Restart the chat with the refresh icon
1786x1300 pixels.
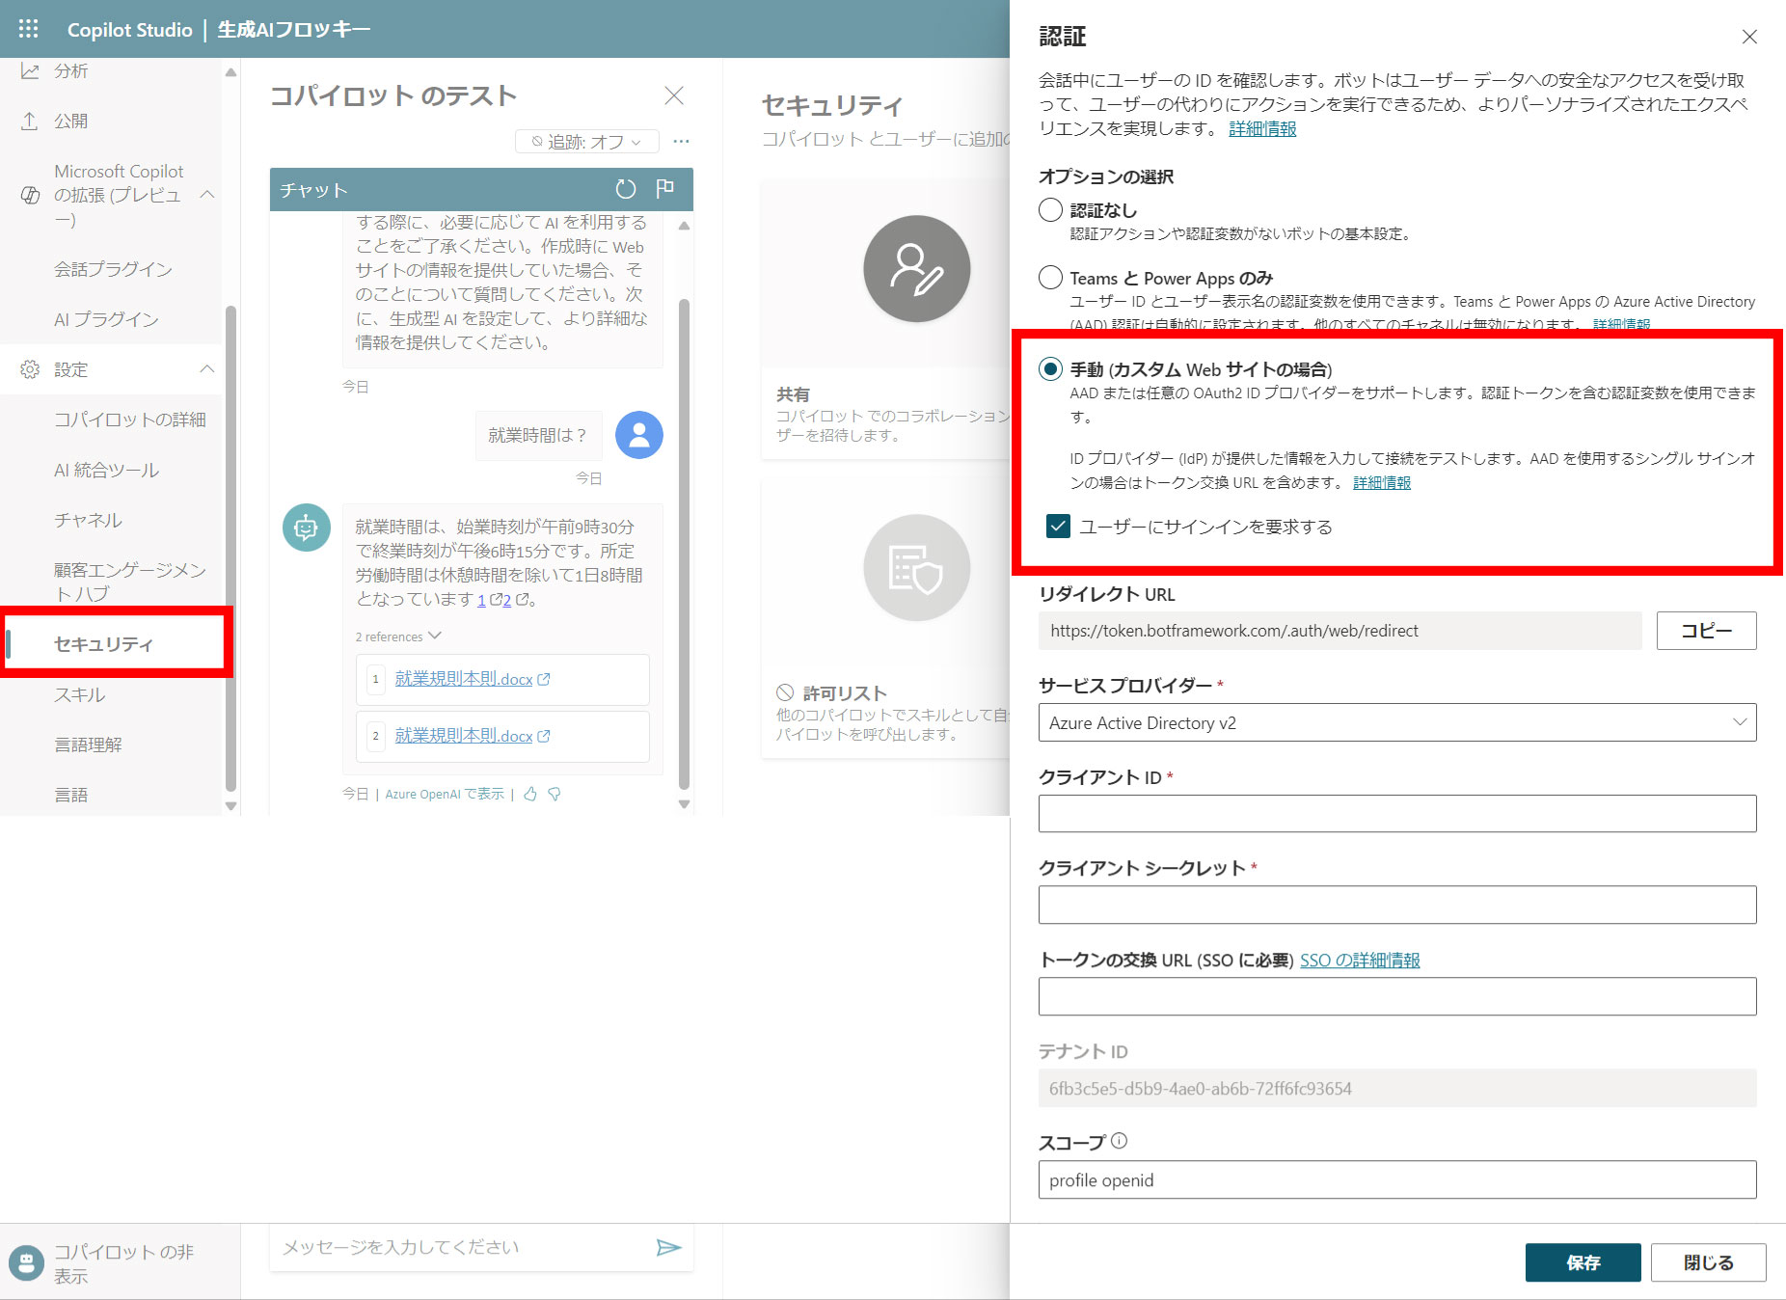point(626,189)
